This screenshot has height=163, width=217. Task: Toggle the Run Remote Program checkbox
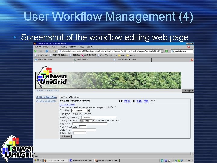click(x=94, y=120)
